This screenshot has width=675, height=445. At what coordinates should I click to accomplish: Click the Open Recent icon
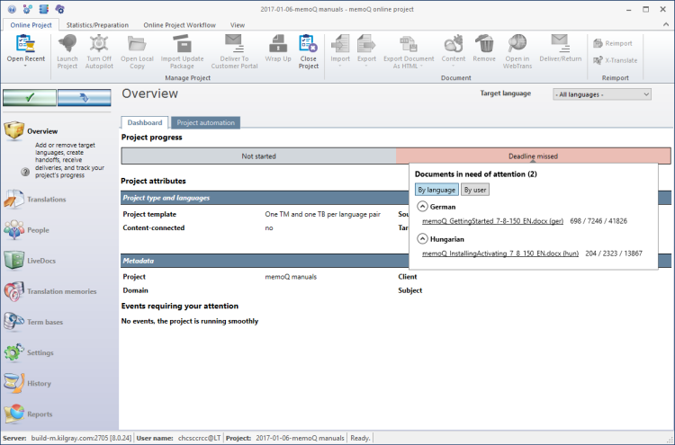[x=26, y=43]
